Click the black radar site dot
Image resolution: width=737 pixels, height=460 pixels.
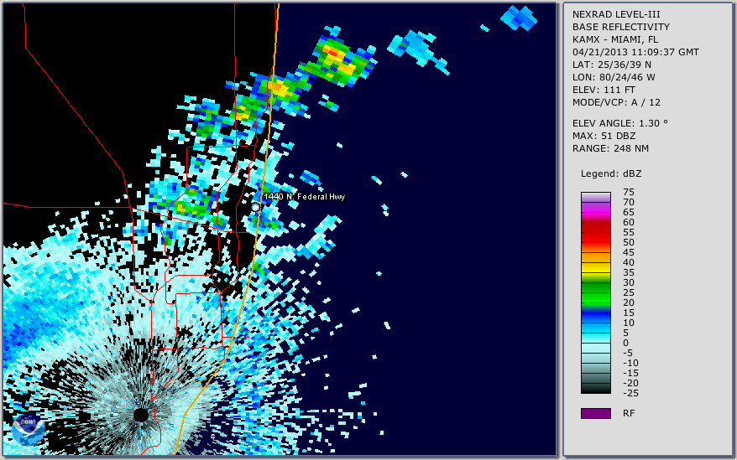[140, 415]
